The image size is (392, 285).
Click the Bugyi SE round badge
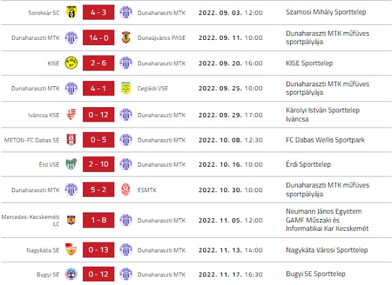tap(71, 274)
